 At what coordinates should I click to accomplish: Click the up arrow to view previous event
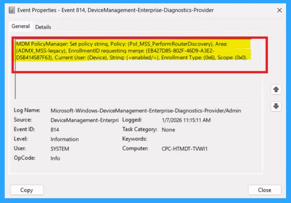click(276, 89)
